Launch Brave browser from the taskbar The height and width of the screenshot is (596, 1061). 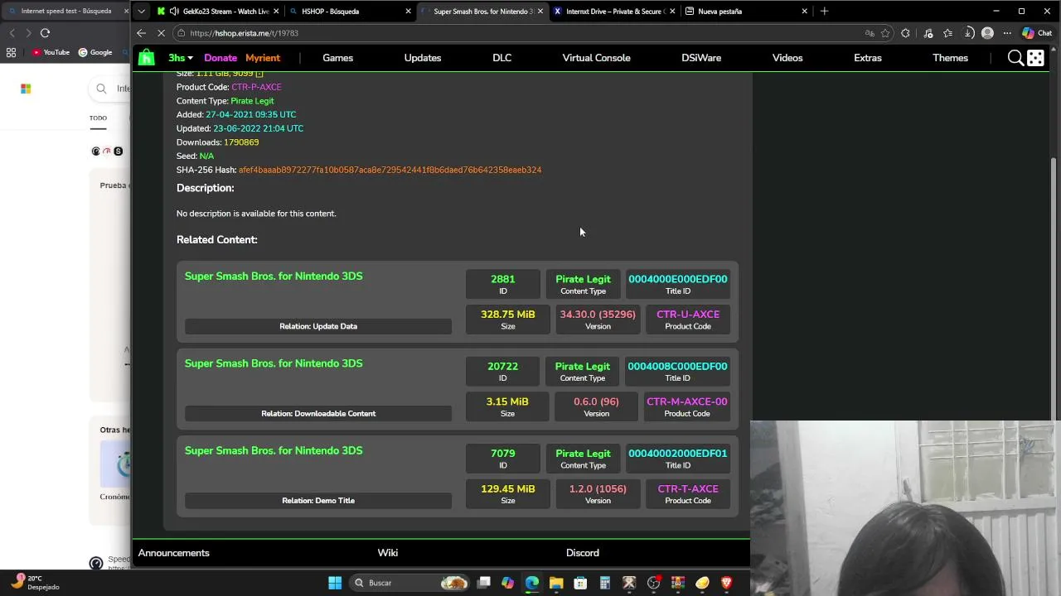tap(727, 583)
